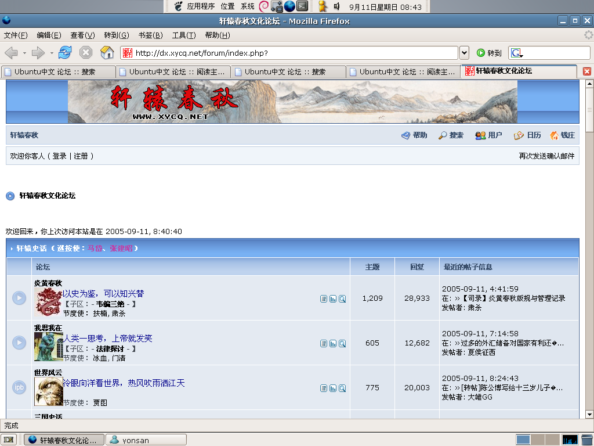Open moderator 马岱 profile link
This screenshot has width=594, height=446.
click(x=95, y=249)
